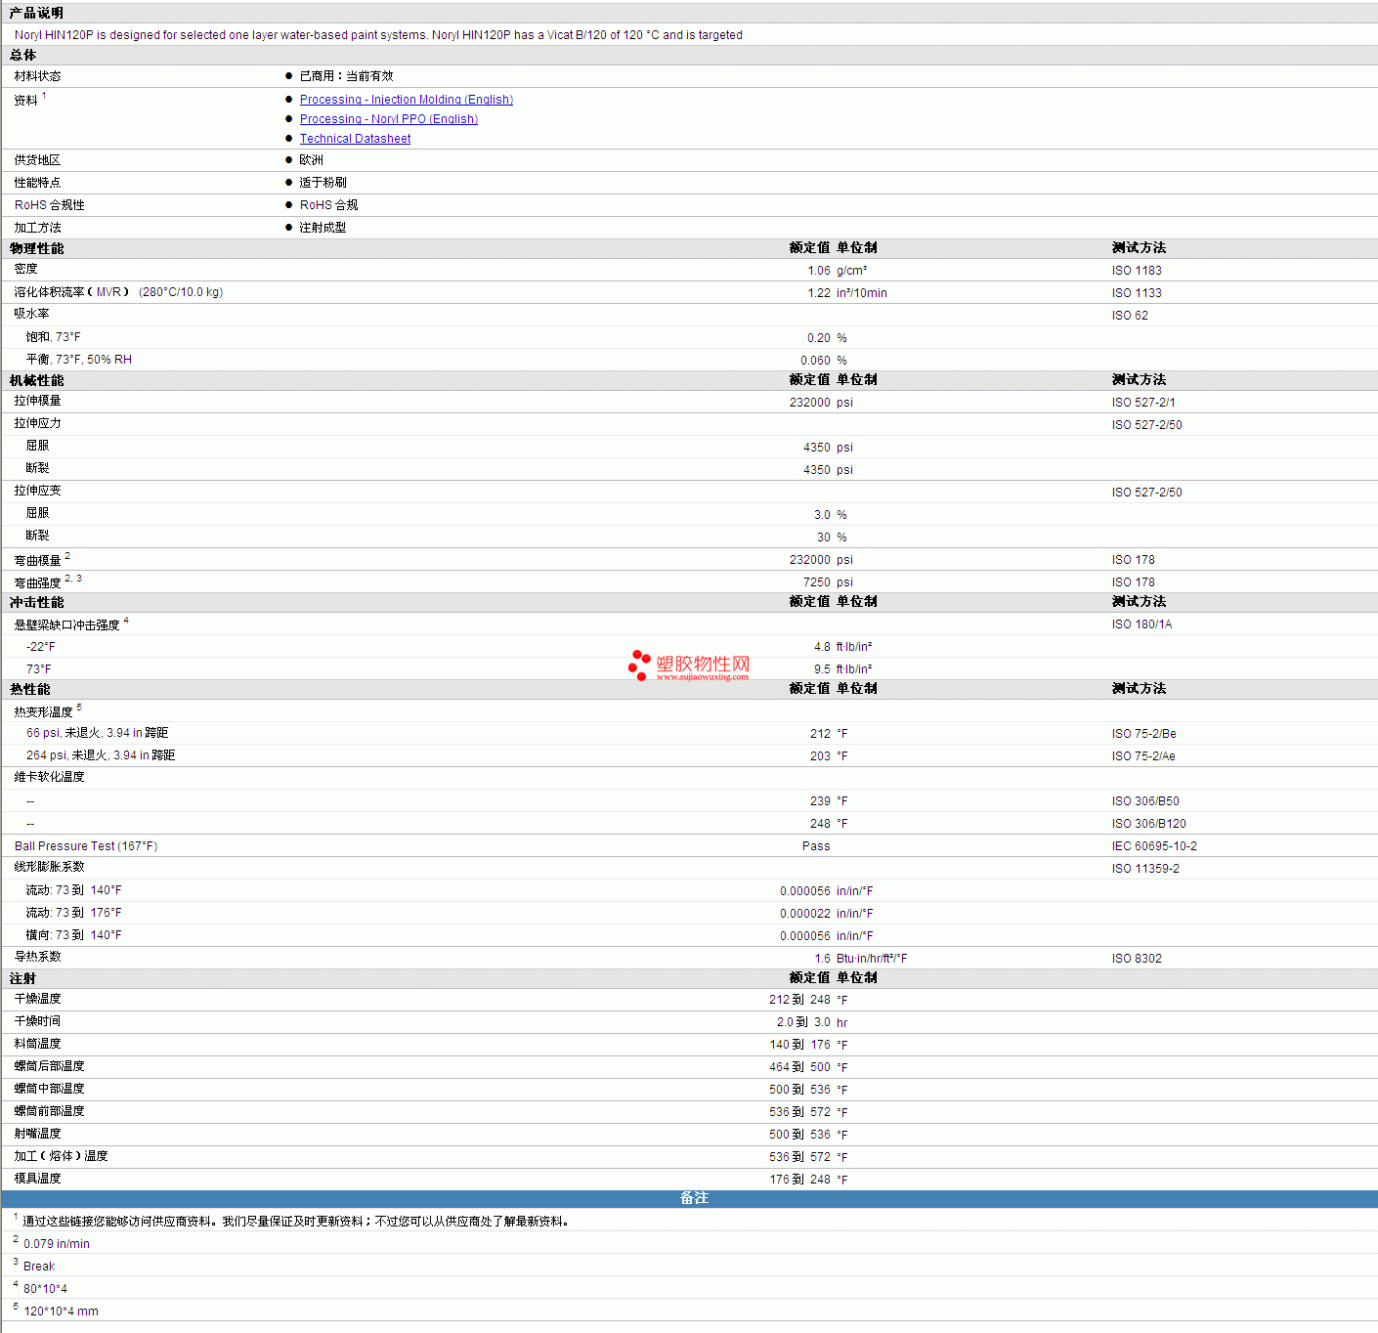Click the 热变形温度 row label

tap(43, 711)
